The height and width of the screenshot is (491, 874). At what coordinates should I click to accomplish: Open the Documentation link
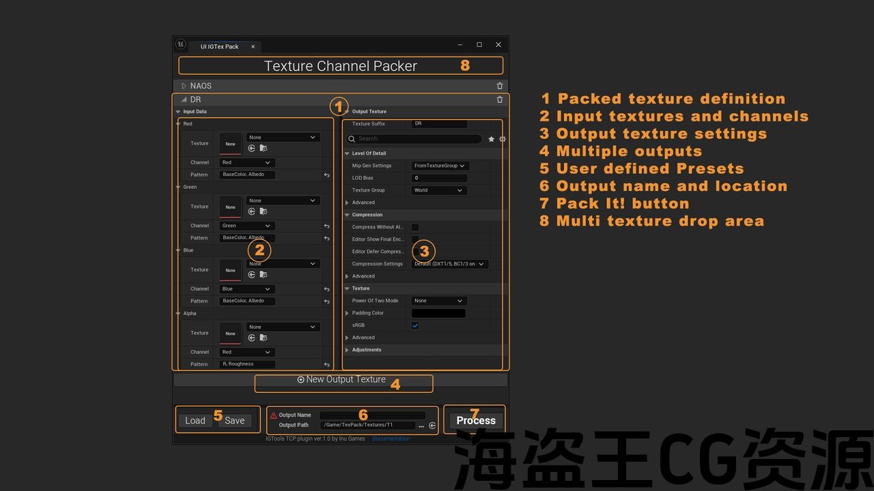(391, 438)
